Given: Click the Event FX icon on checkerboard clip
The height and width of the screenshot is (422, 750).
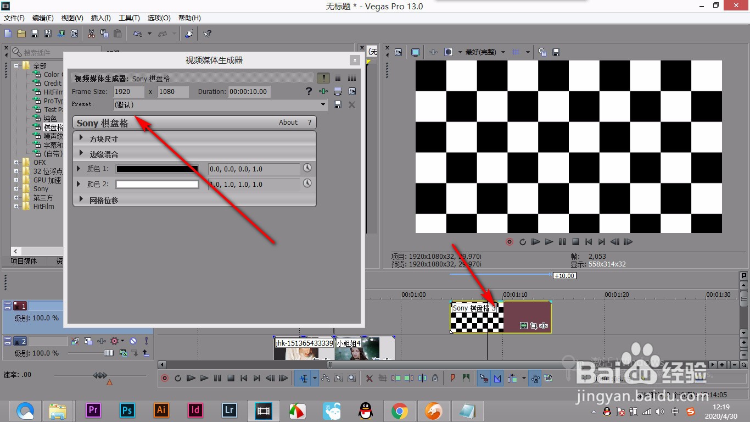Looking at the screenshot, I should tap(544, 326).
